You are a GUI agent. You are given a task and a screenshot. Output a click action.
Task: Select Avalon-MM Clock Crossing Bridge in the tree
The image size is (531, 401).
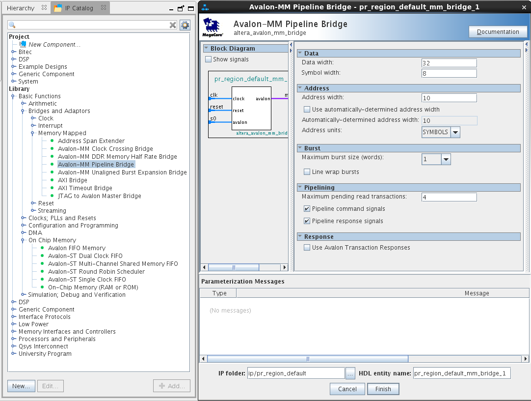pyautogui.click(x=105, y=149)
